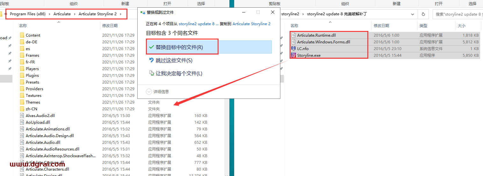Click storyline2 breadcrumb in right window

point(291,14)
